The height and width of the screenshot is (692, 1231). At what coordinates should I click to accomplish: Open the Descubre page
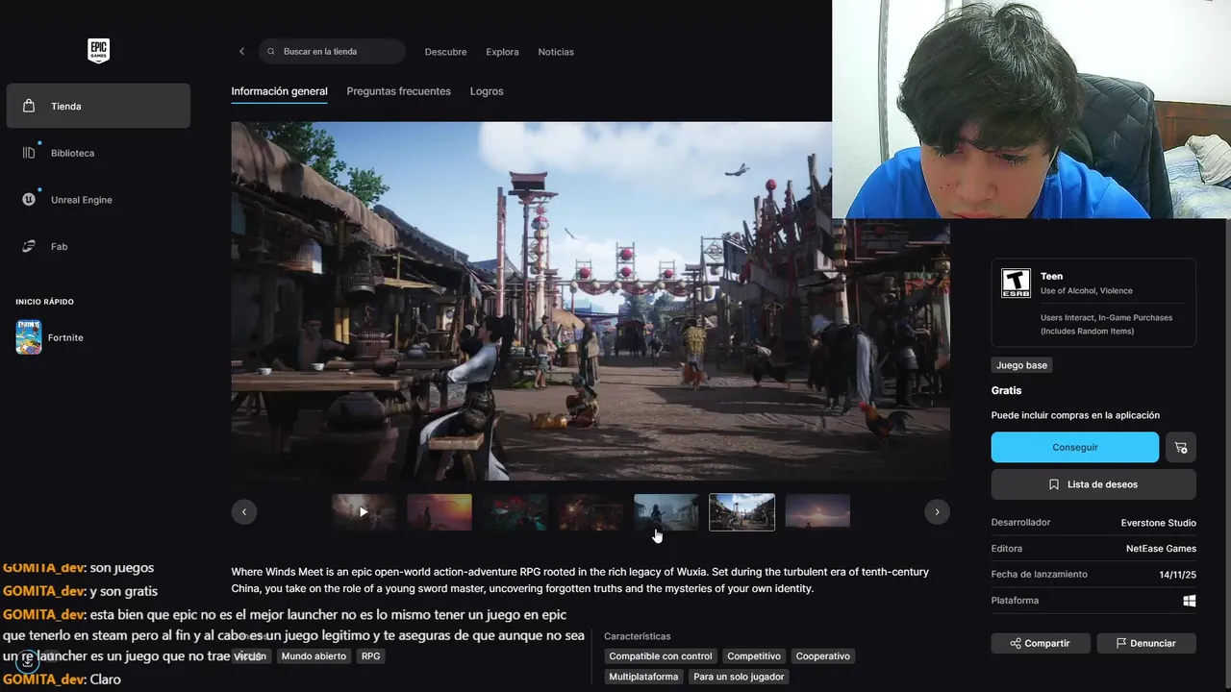[x=445, y=52]
